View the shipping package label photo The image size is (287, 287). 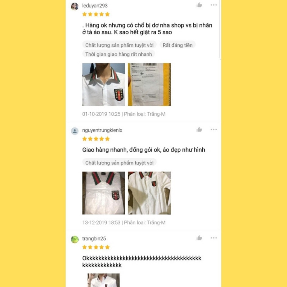[x=149, y=84]
